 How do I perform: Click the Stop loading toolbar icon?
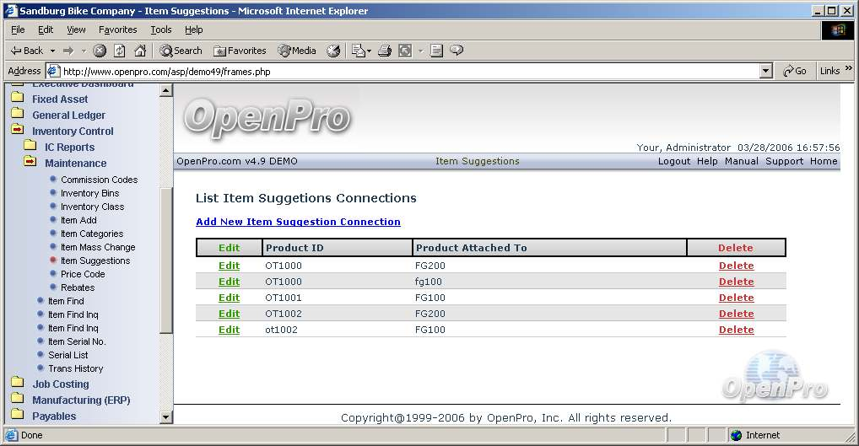click(100, 51)
